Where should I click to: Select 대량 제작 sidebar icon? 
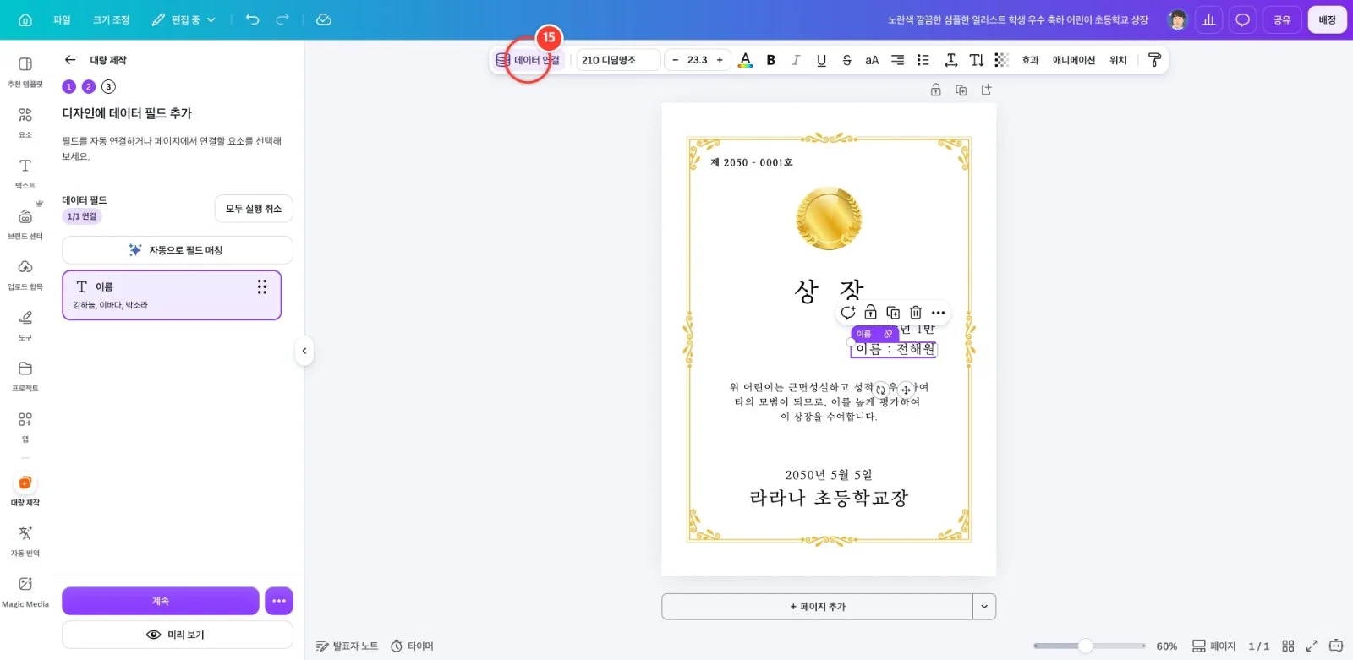tap(25, 489)
